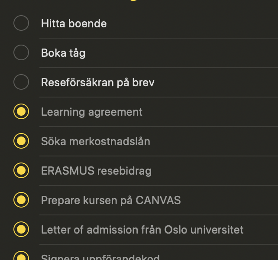This screenshot has width=278, height=260.
Task: Click blank row area beside Learning agreement
Action: [x=210, y=112]
